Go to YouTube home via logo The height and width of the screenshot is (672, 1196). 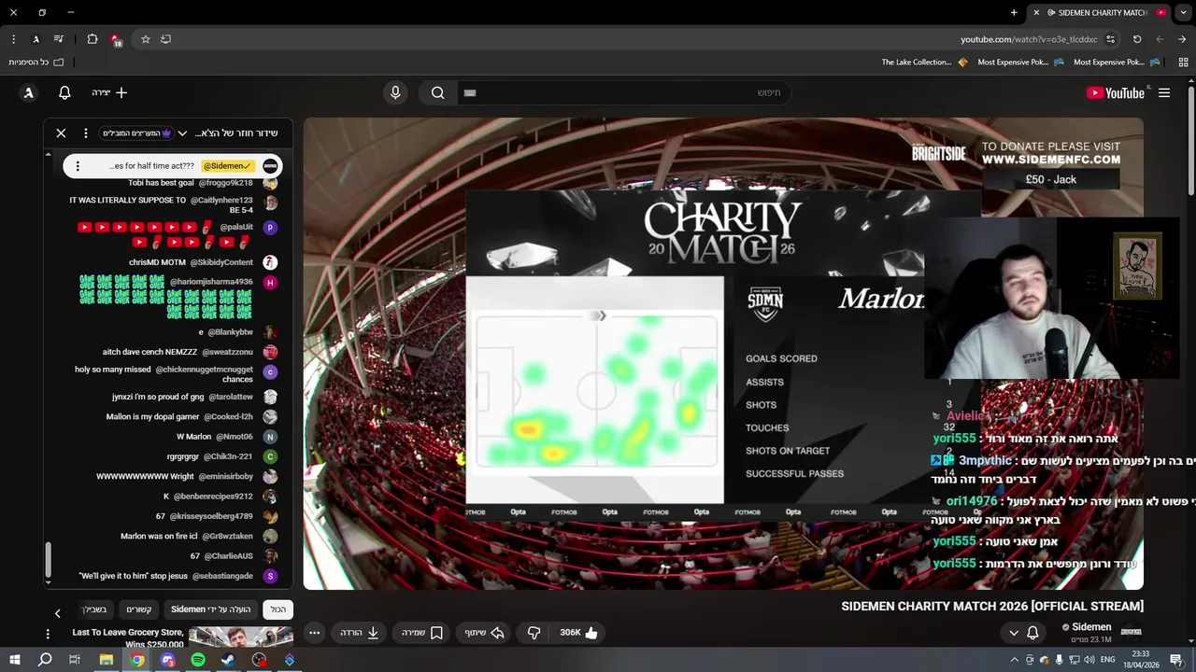(x=1116, y=92)
